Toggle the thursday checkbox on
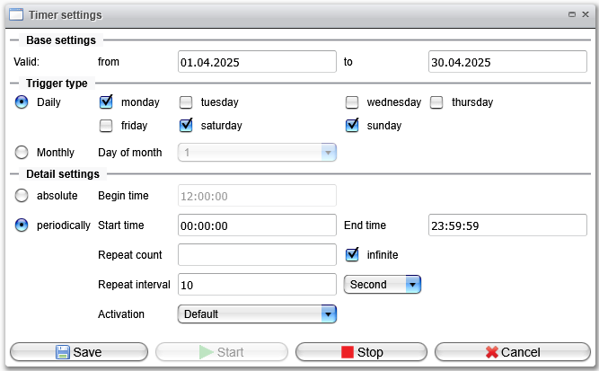Screen dimensions: 599x371 pos(436,102)
